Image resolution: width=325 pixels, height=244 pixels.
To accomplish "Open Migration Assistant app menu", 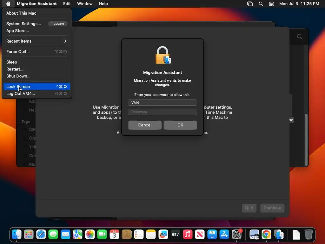I will (x=37, y=3).
